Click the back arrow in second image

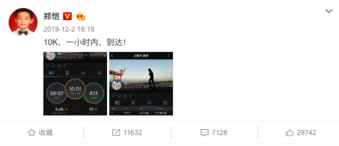(112, 56)
